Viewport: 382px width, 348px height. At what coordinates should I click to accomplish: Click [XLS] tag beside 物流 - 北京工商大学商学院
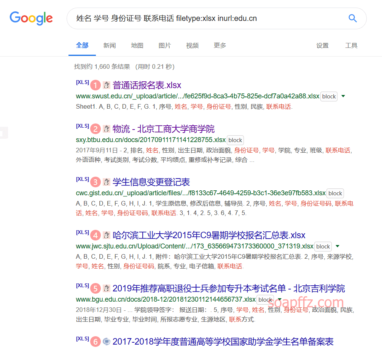(82, 126)
